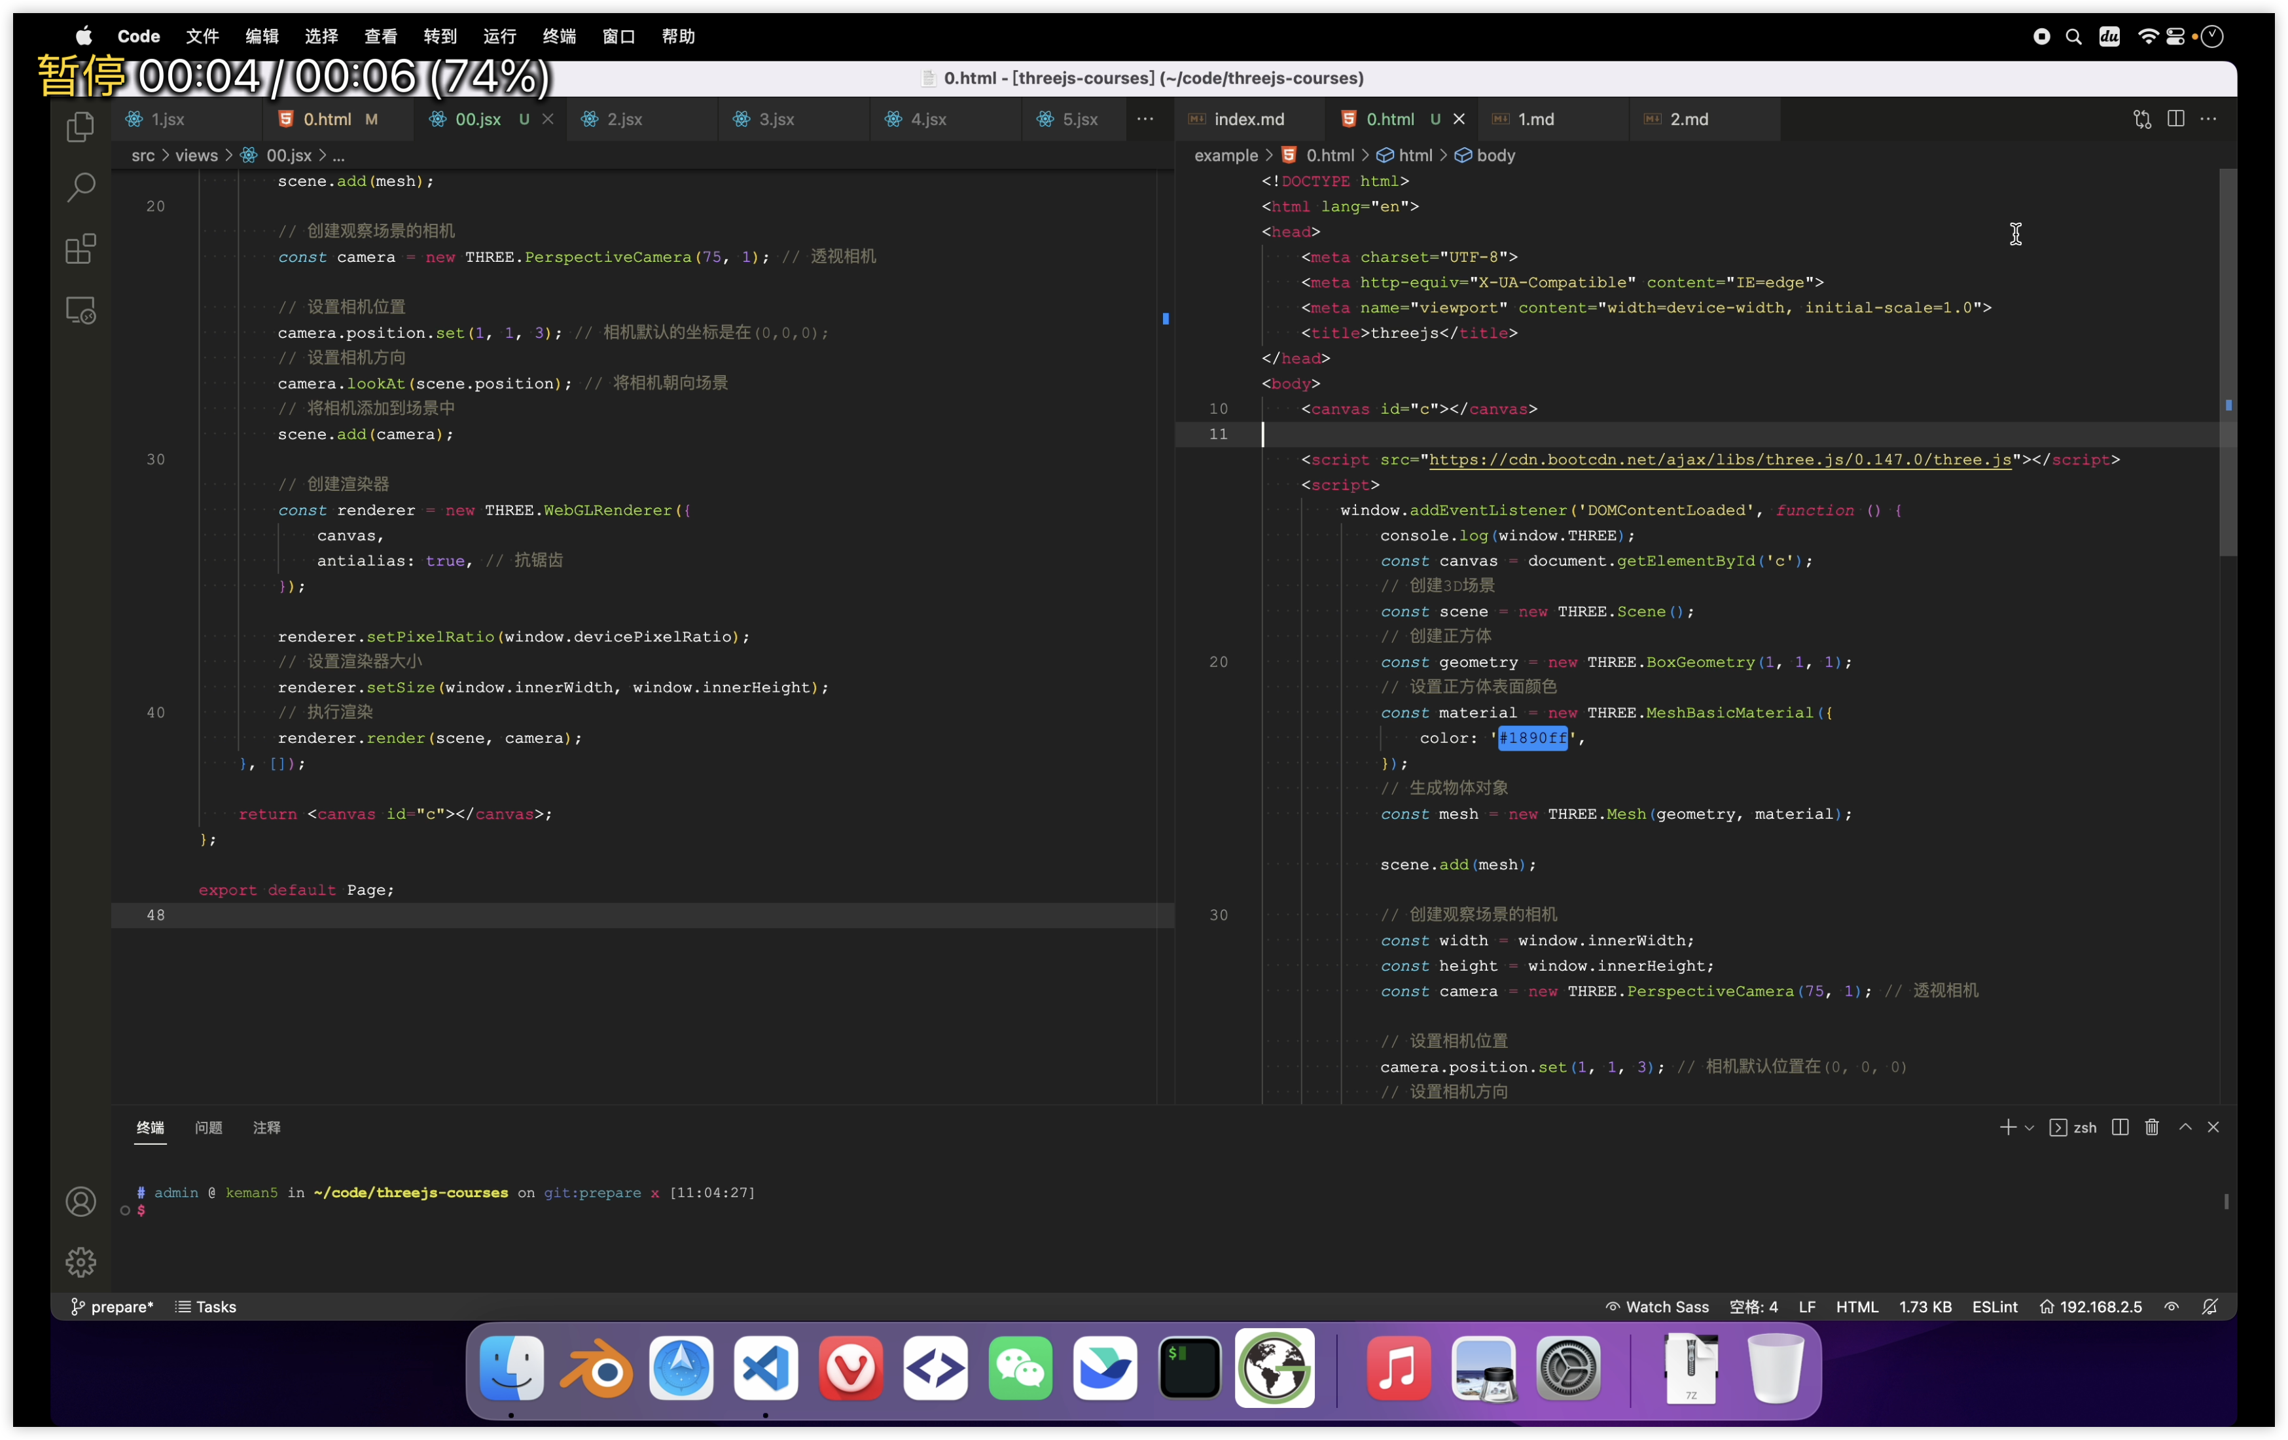Viewport: 2288px width, 1440px height.
Task: Click the Accounts icon in activity bar
Action: coord(80,1202)
